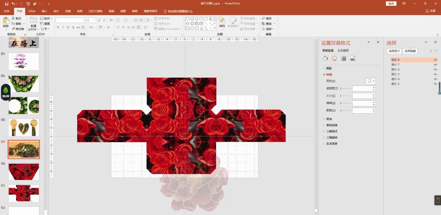Hide 图片 5 using its eye icon
Viewport: 441px width, 215px height.
click(x=435, y=75)
